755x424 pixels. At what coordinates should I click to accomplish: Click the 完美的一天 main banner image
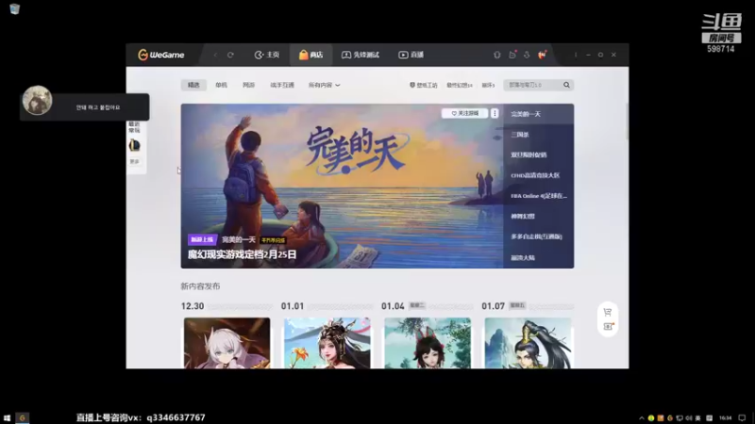tap(342, 186)
